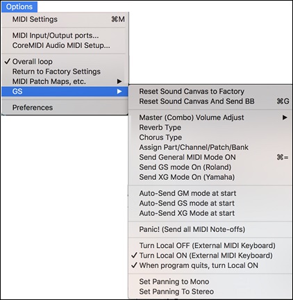Screen dimensions: 293x300
Task: Send GS mode On (Roland)
Action: tap(210, 167)
